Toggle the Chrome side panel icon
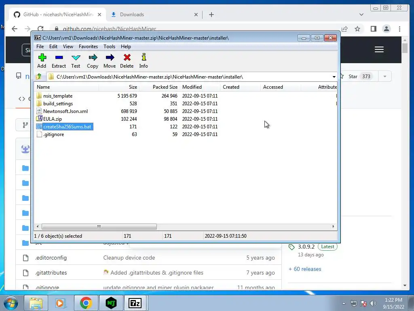414x311 pixels. pos(373,29)
